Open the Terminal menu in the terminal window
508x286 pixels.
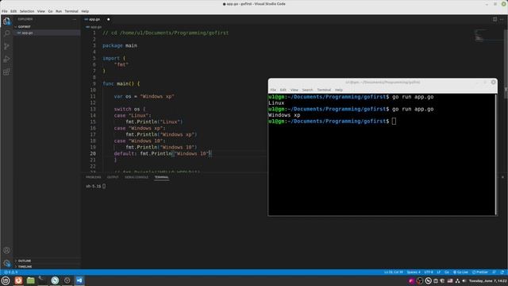point(324,90)
